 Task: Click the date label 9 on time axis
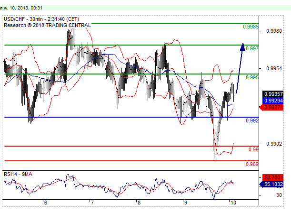point(185,203)
